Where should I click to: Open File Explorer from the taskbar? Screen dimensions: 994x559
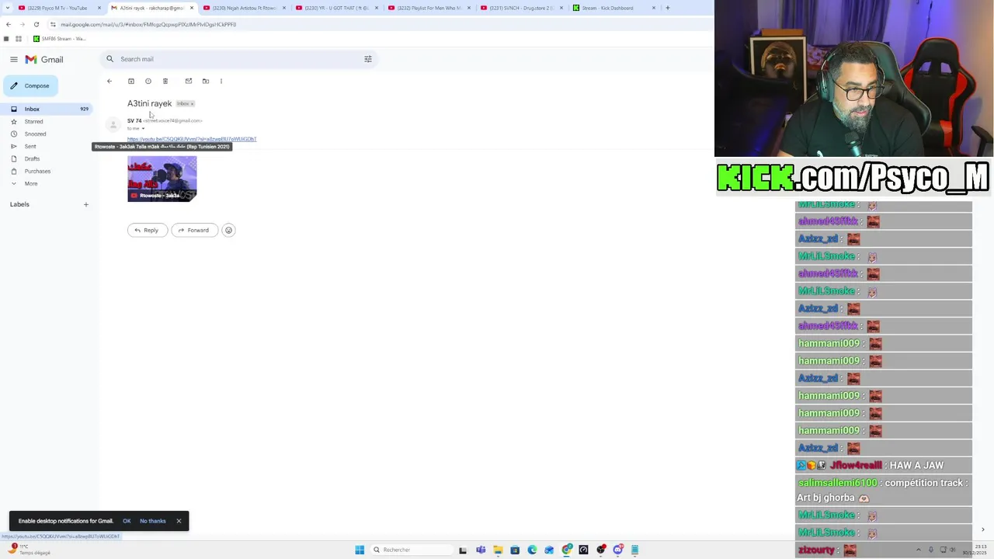tap(498, 550)
